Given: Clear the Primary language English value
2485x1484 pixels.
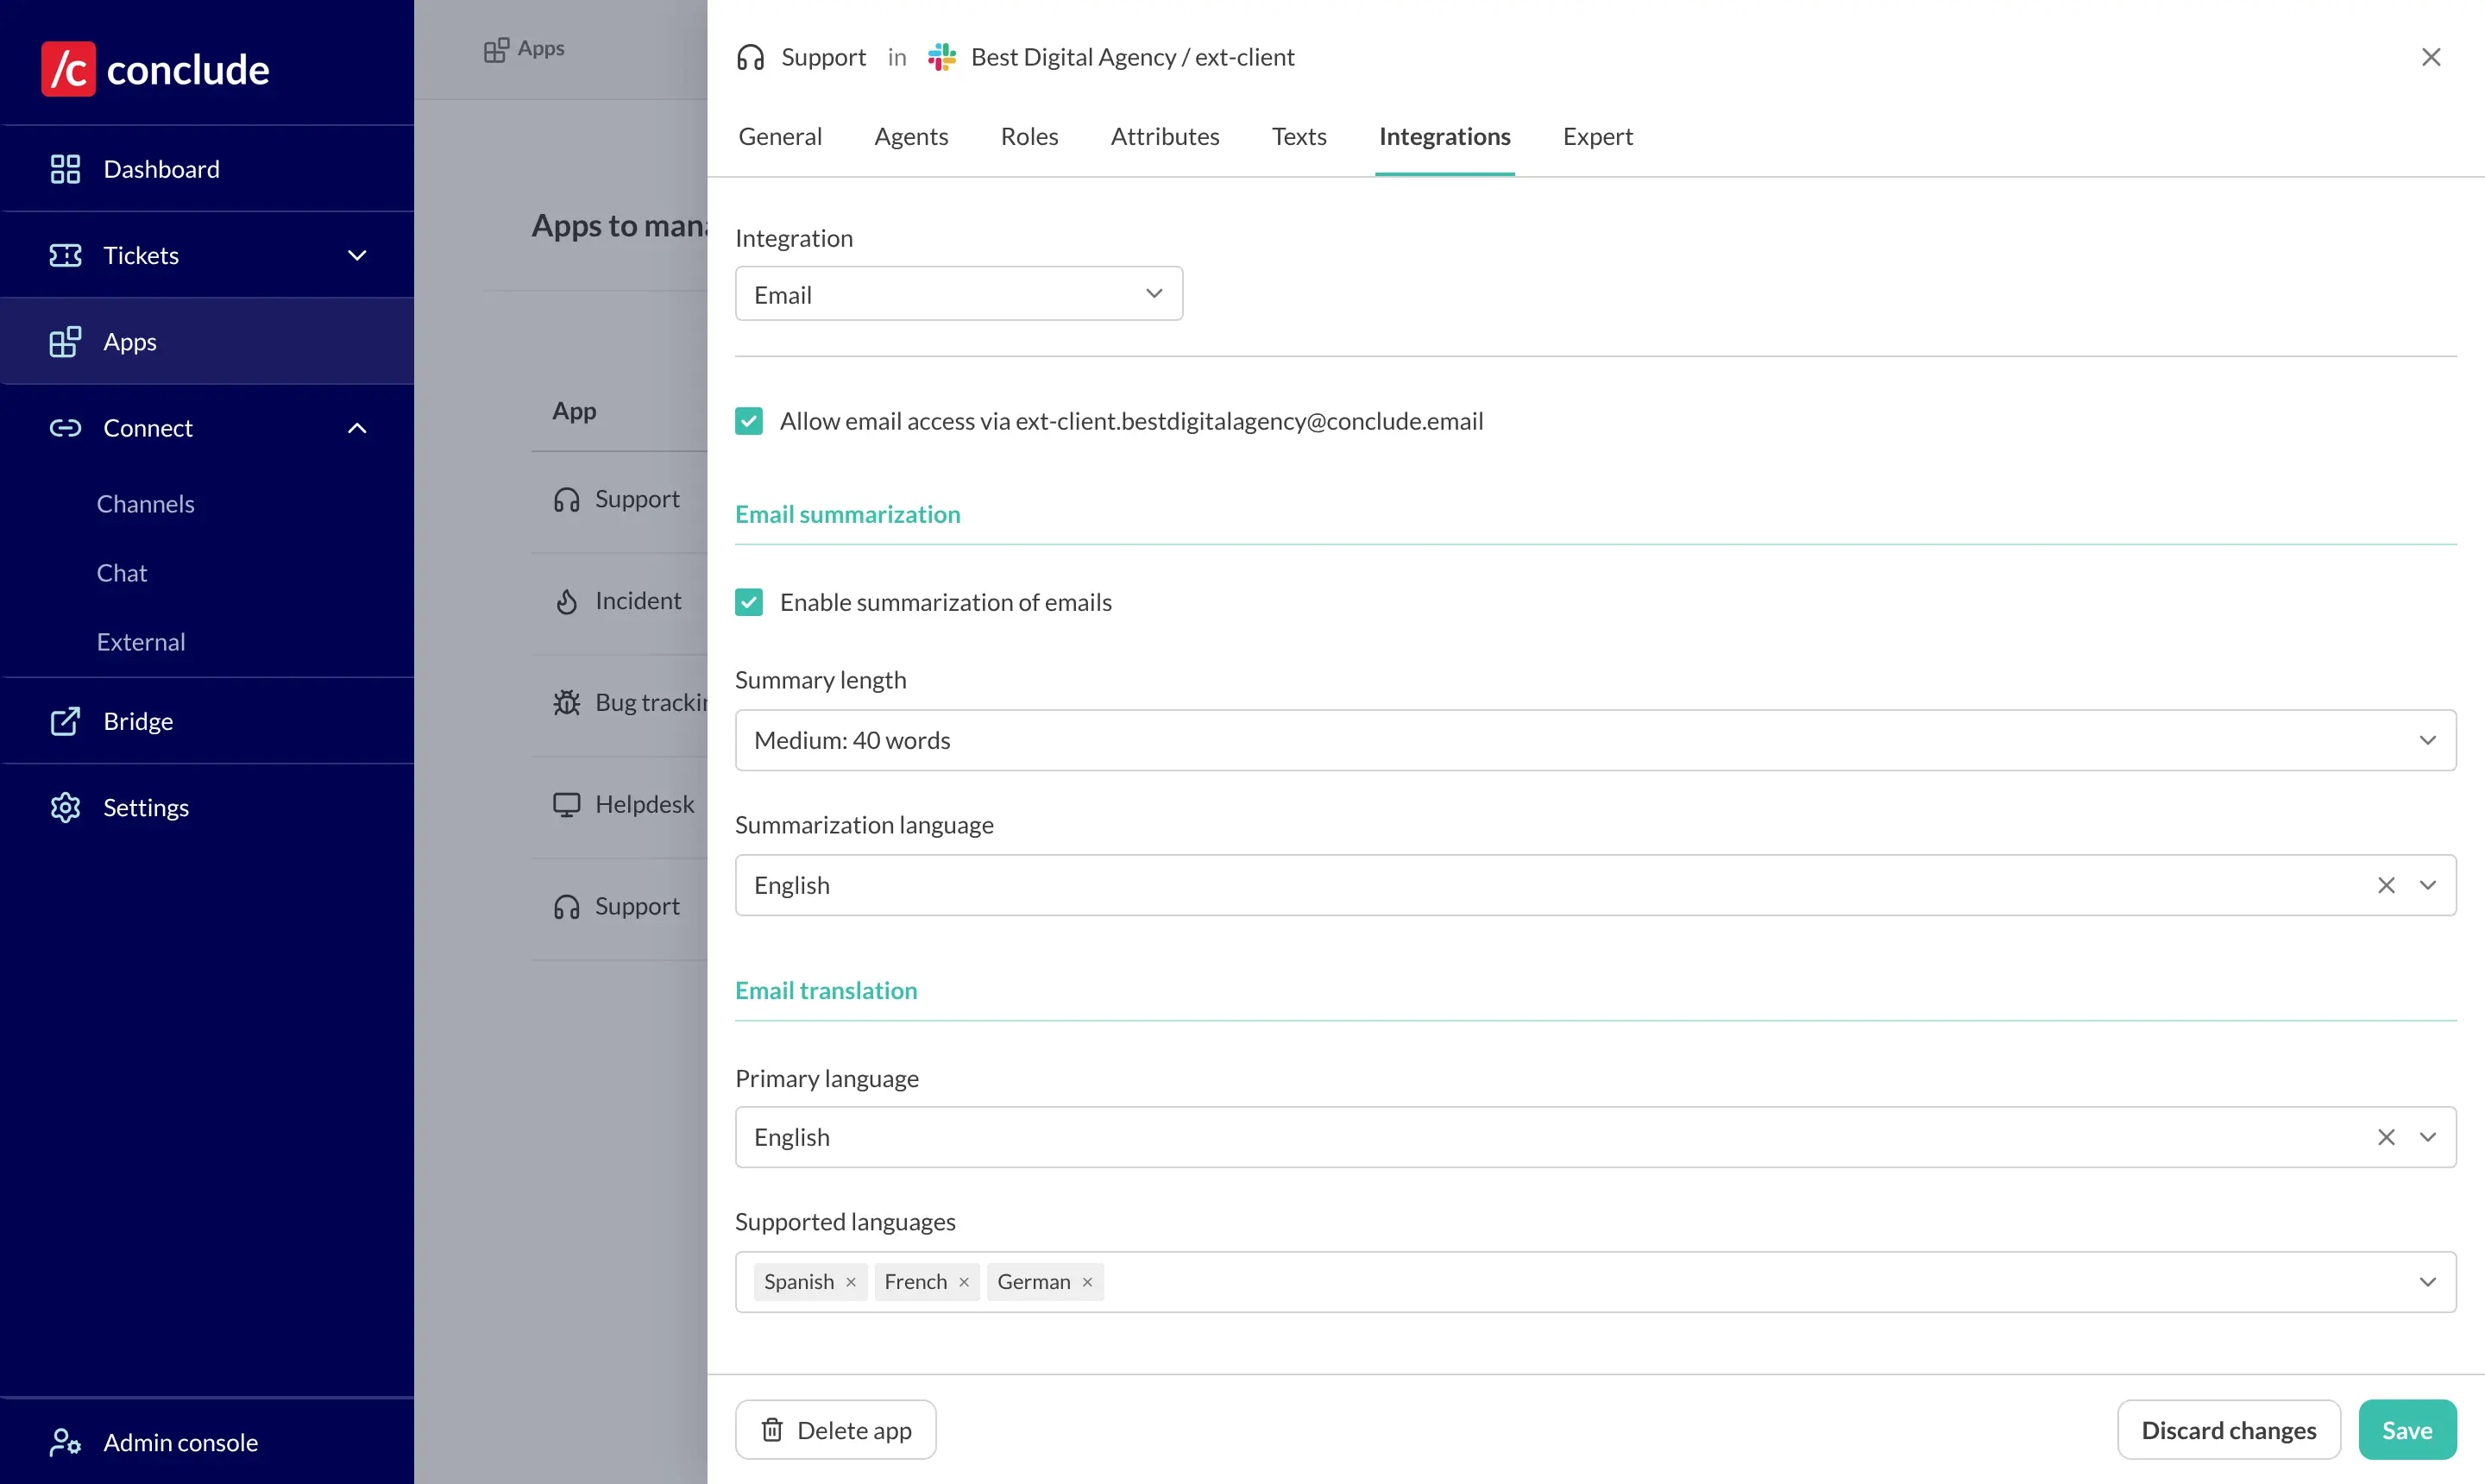Looking at the screenshot, I should click(x=2386, y=1137).
